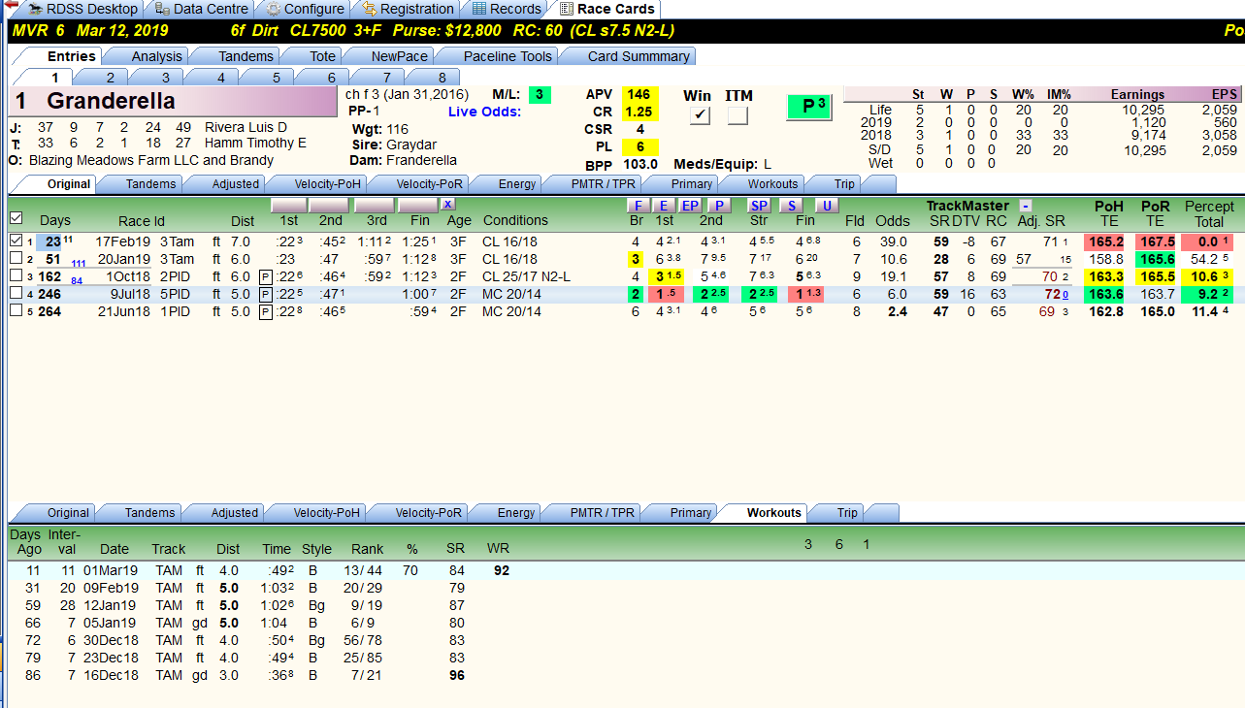Open RDSS Desktop via its horse icon
The height and width of the screenshot is (708, 1245).
34,9
